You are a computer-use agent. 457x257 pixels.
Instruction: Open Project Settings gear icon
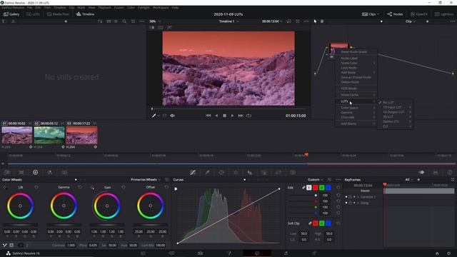[449, 253]
